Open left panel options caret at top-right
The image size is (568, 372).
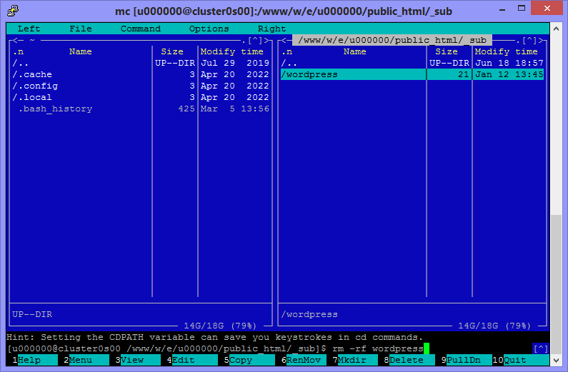[x=255, y=41]
